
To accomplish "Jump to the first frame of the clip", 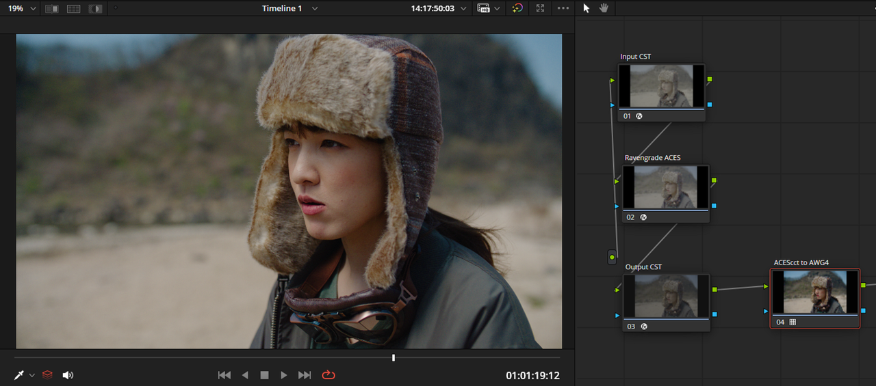I will click(x=224, y=375).
